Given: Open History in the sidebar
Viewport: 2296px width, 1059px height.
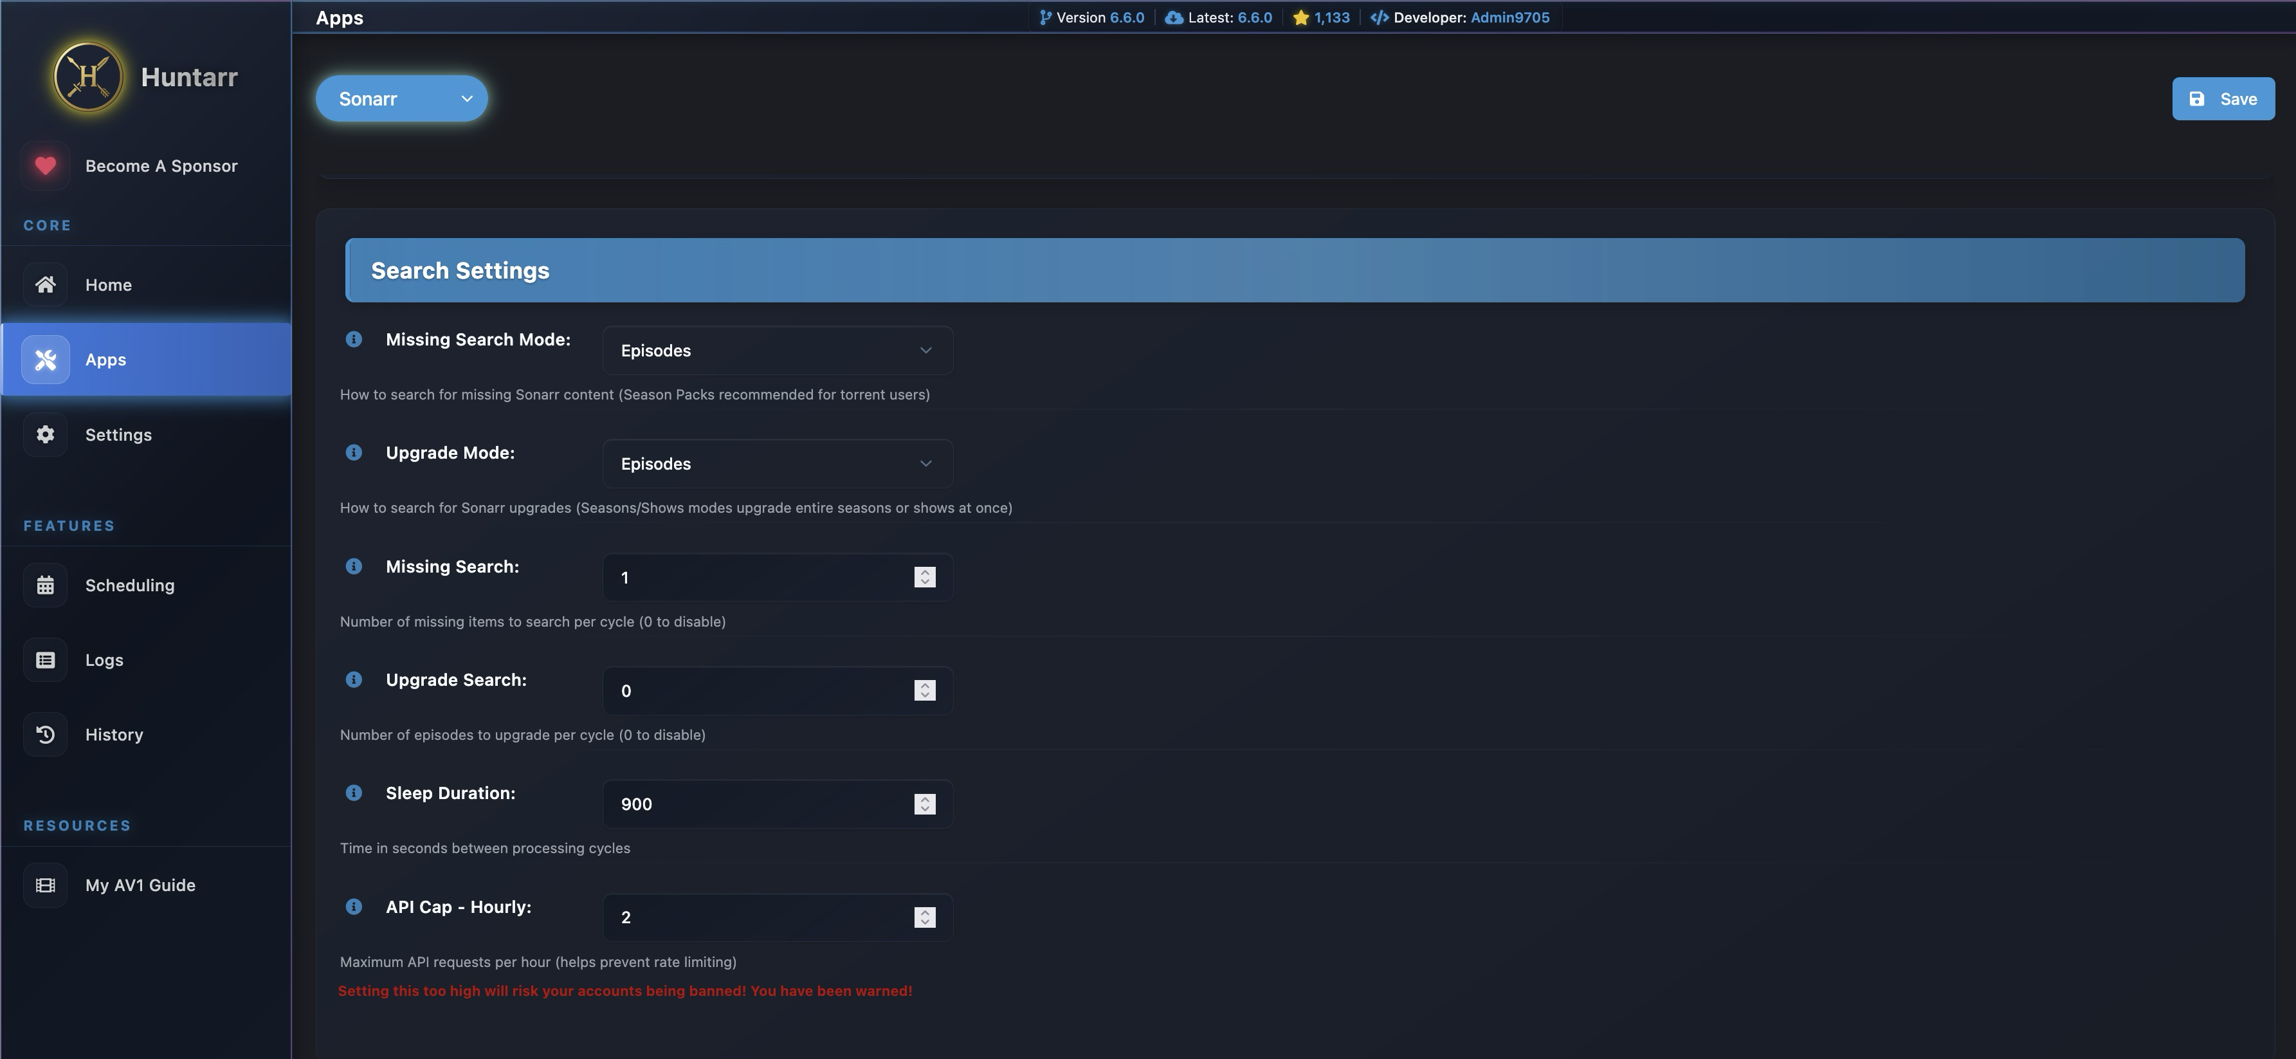Looking at the screenshot, I should 146,735.
